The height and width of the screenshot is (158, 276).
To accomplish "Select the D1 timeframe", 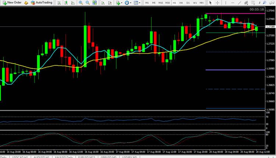I will click(x=188, y=3).
